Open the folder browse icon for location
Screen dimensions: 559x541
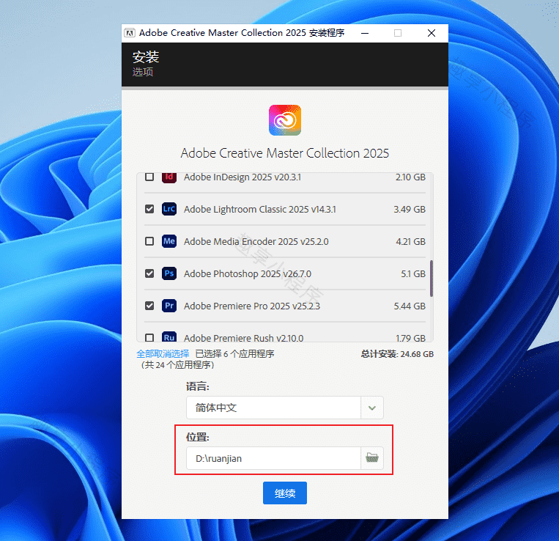coord(372,458)
